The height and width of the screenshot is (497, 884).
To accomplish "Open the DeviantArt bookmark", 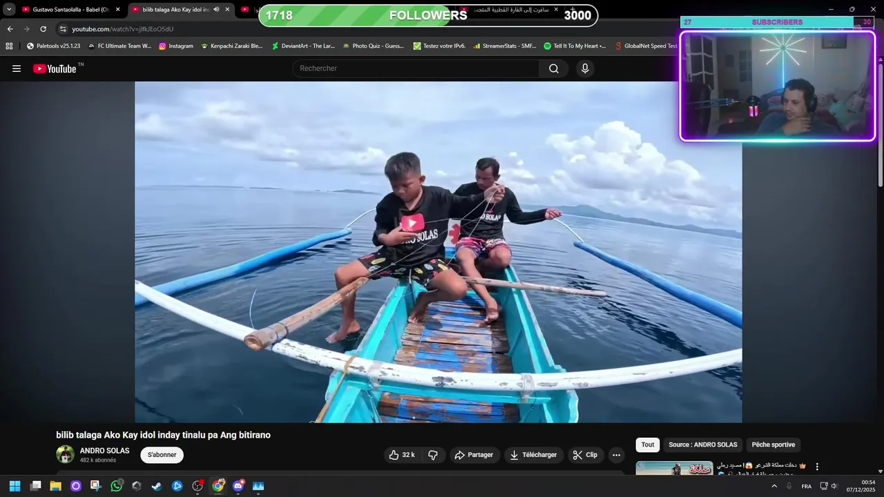I will pyautogui.click(x=303, y=46).
